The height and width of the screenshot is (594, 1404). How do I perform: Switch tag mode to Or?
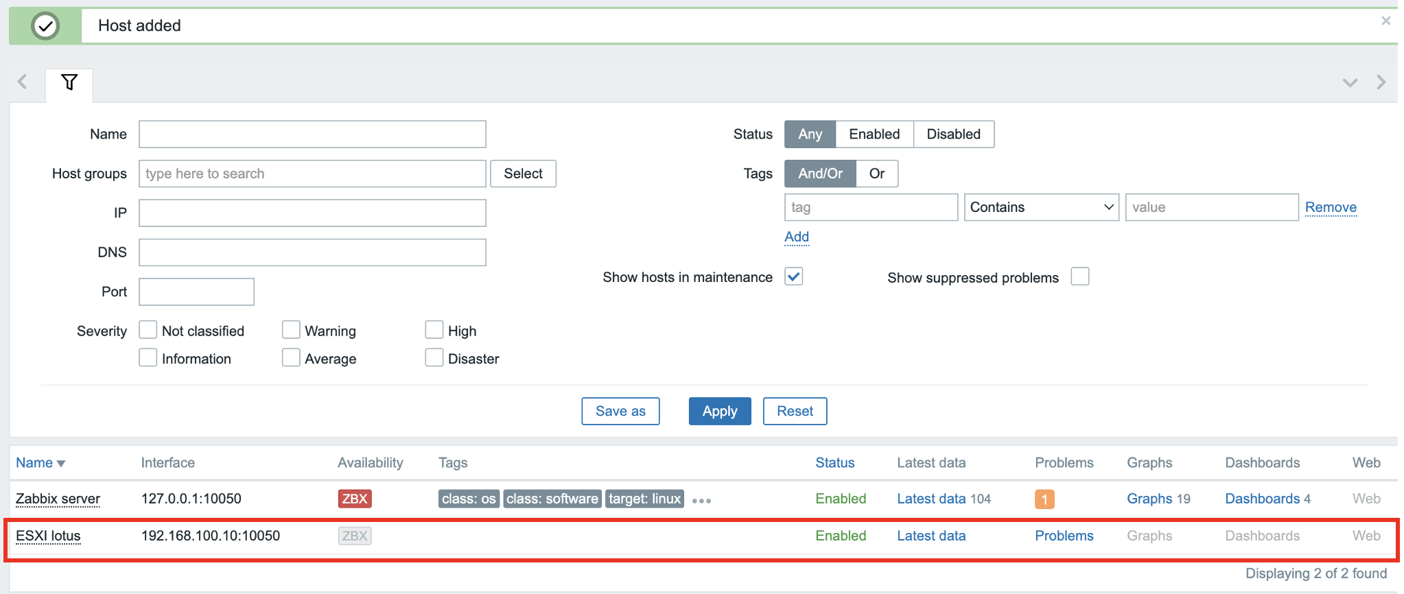point(876,174)
